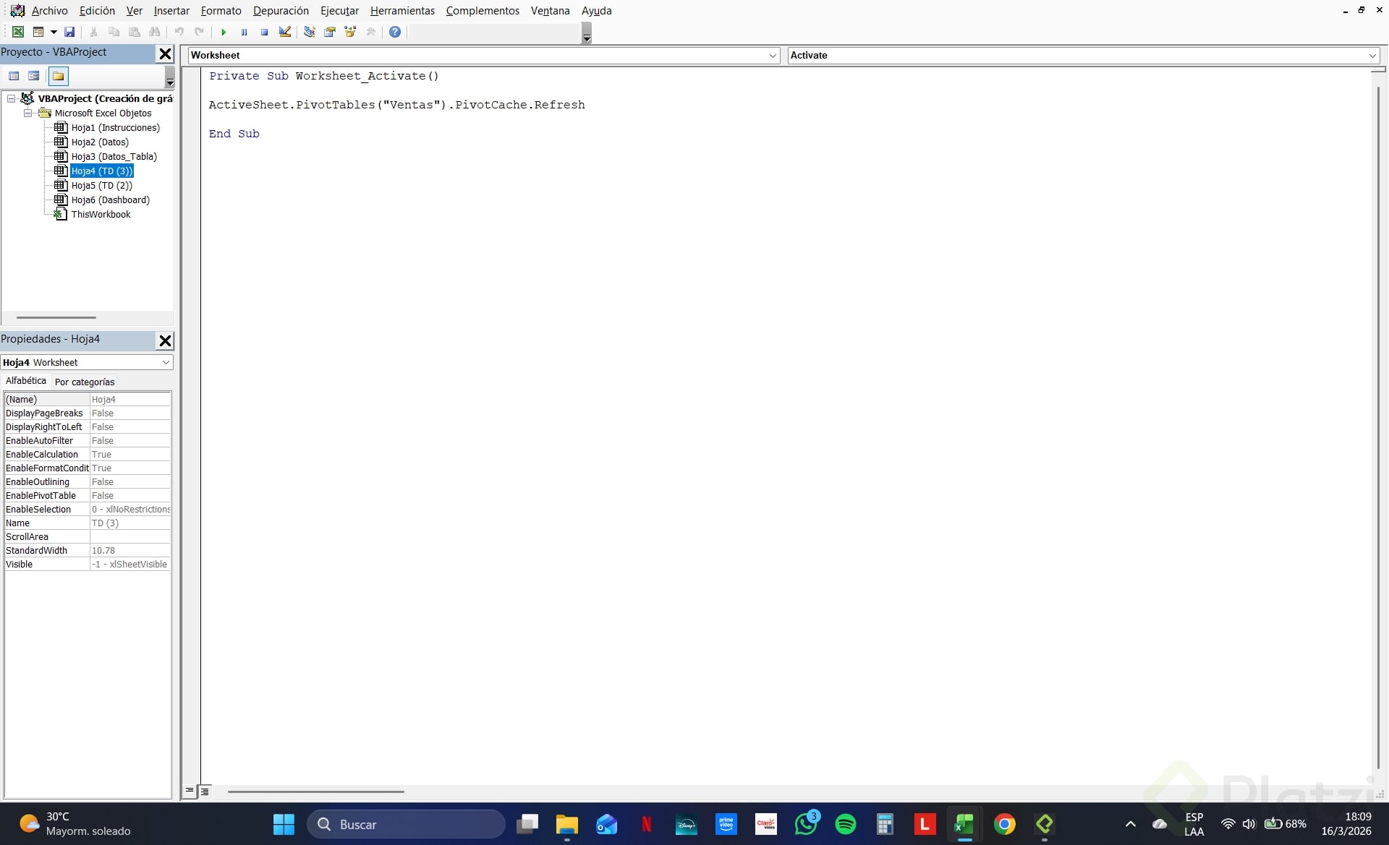Click the Spotify icon in the taskbar
The width and height of the screenshot is (1389, 845).
pyautogui.click(x=845, y=824)
